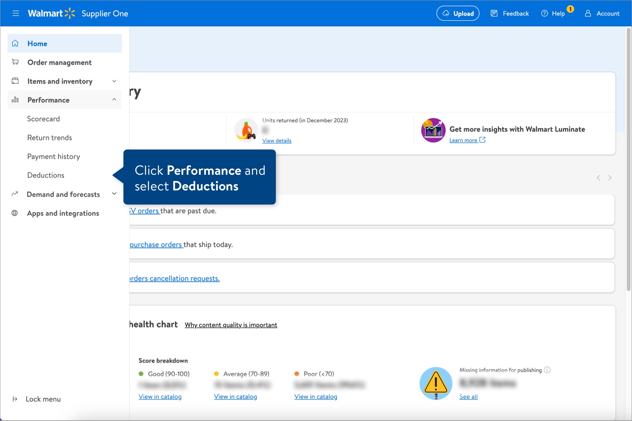Open View details for units returned
The width and height of the screenshot is (632, 421).
tap(277, 141)
